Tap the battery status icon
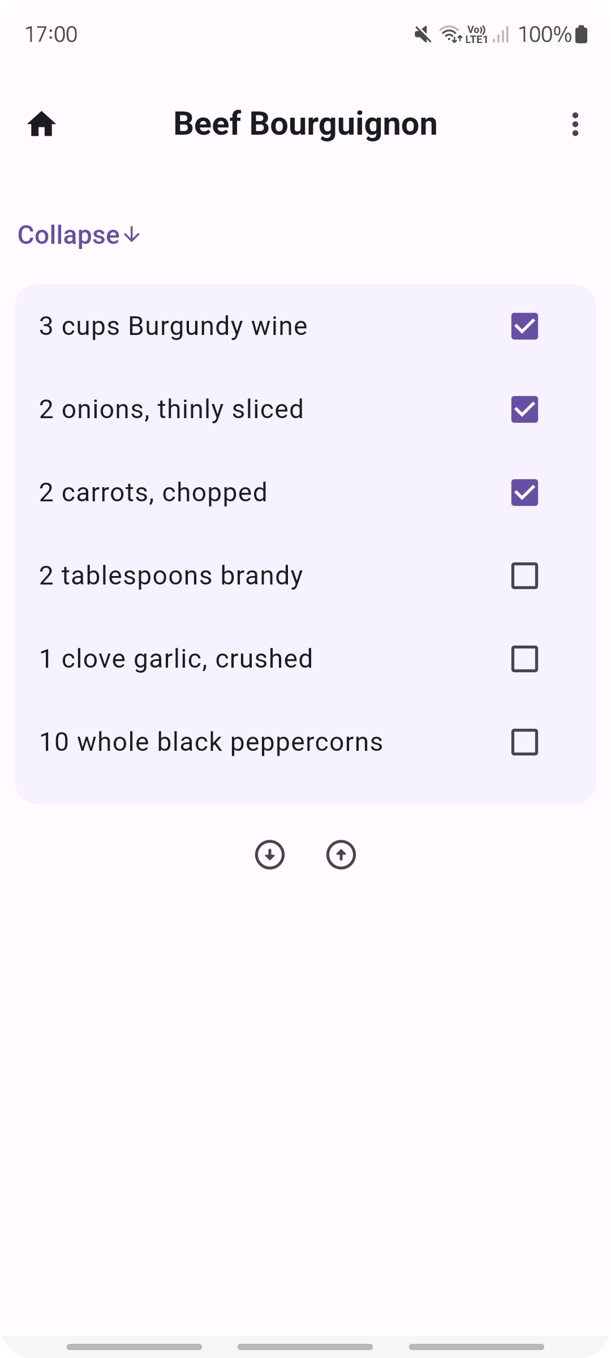Image resolution: width=611 pixels, height=1358 pixels. click(x=581, y=35)
